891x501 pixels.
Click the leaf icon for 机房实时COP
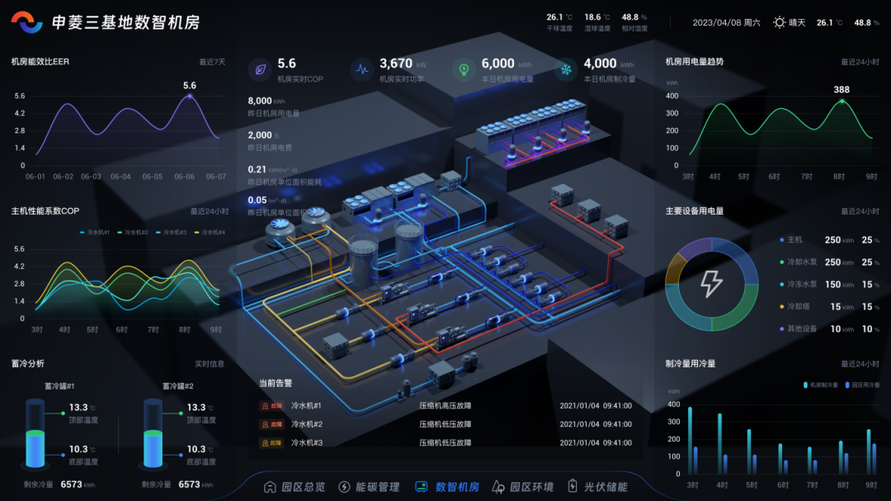tap(260, 70)
